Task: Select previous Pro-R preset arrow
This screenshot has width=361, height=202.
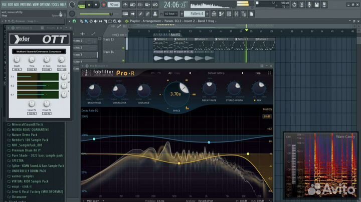Action: 190,73
